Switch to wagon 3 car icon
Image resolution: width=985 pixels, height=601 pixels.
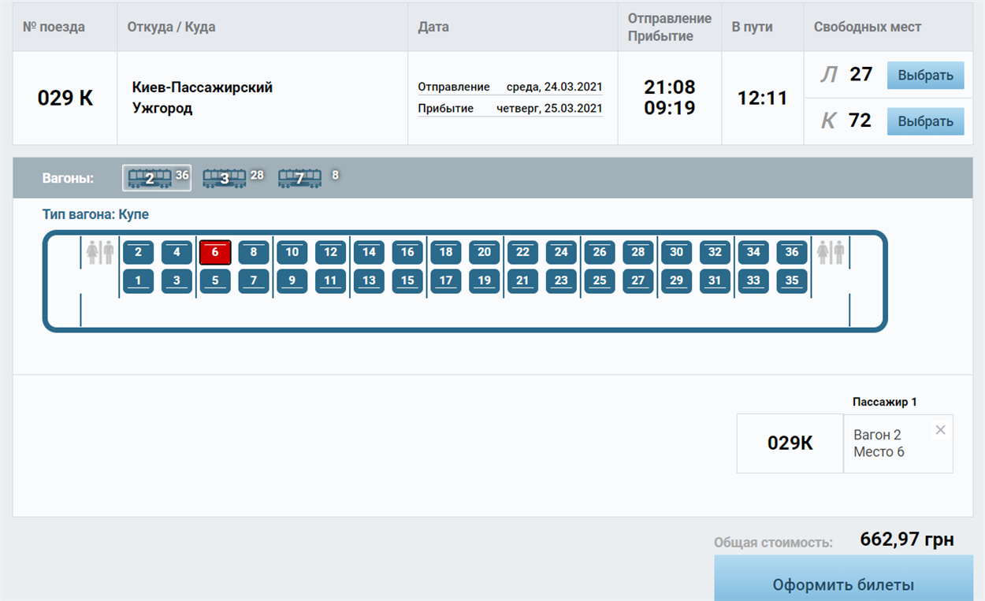pyautogui.click(x=225, y=178)
